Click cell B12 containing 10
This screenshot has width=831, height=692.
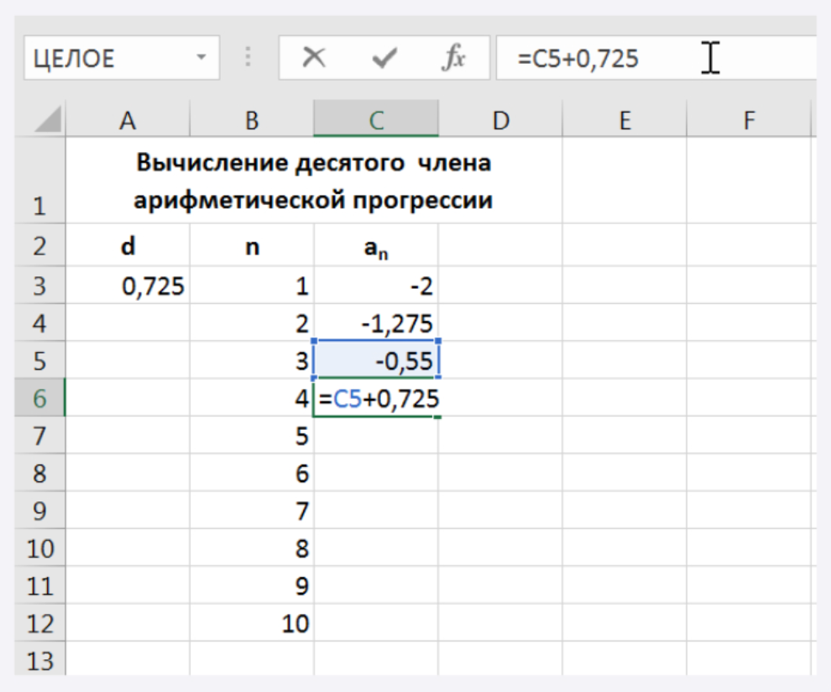[x=252, y=623]
